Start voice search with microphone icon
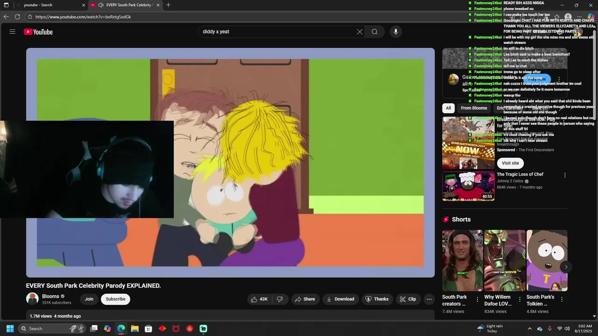The image size is (598, 336). pyautogui.click(x=396, y=32)
